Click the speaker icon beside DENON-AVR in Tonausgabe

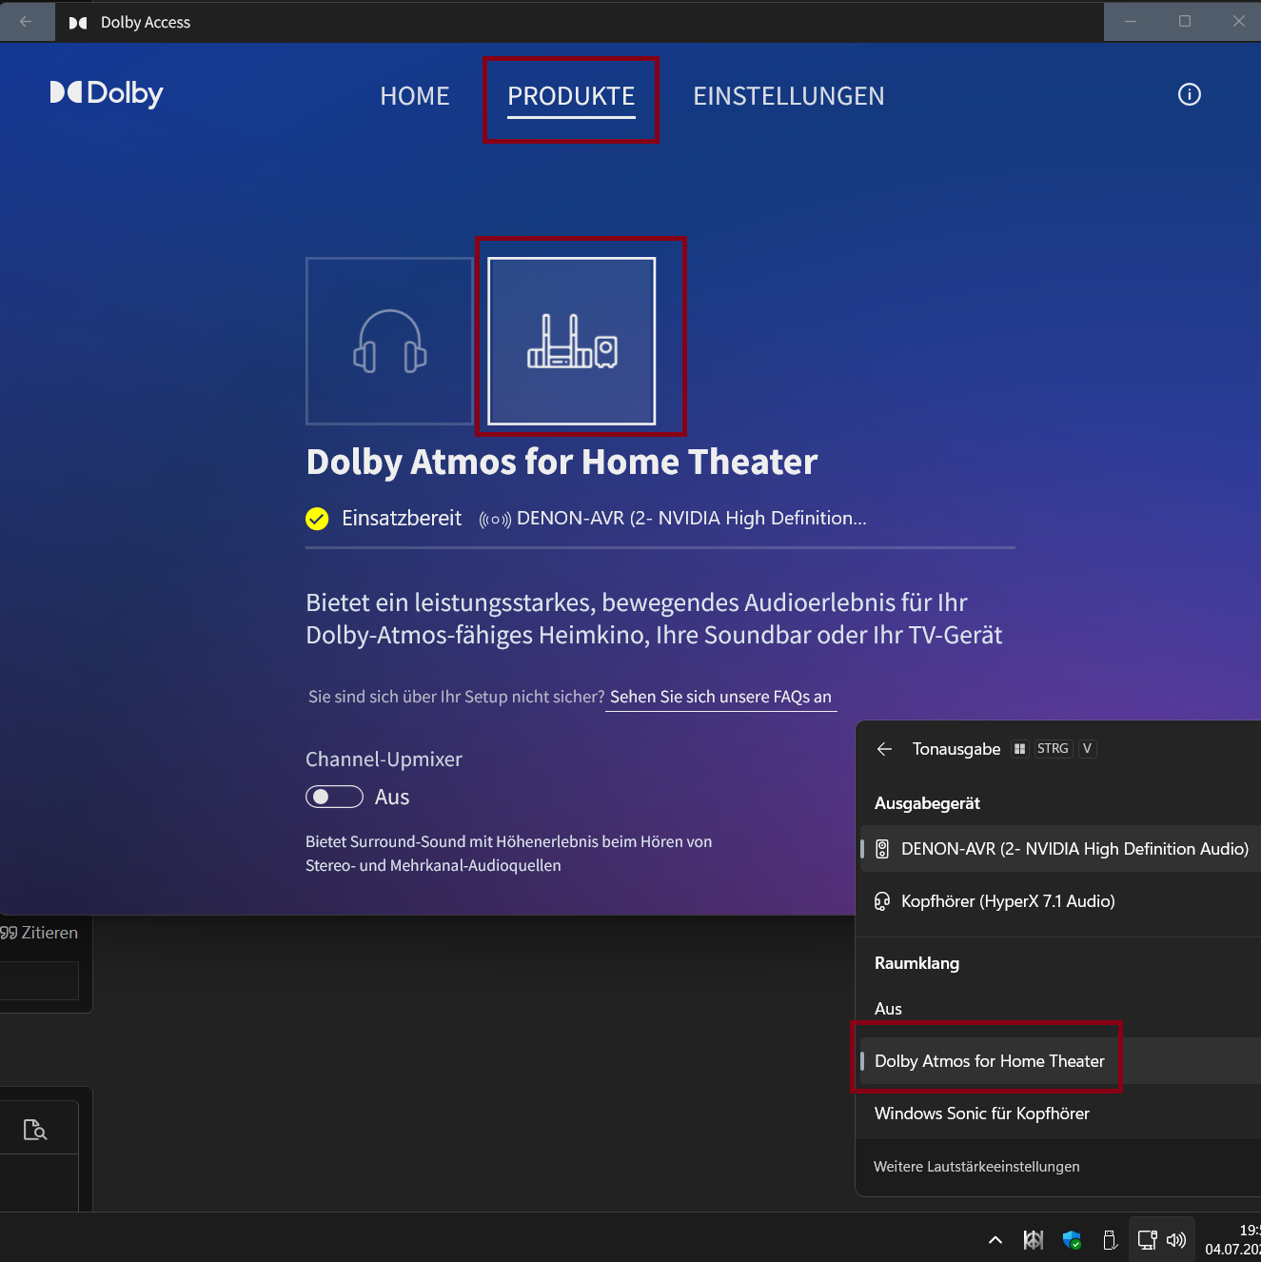[x=882, y=849]
